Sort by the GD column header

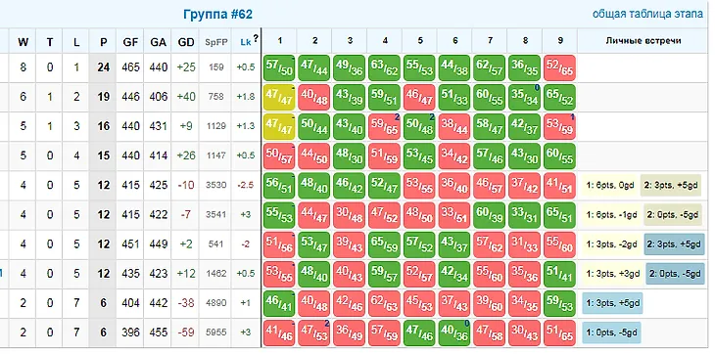[x=185, y=42]
